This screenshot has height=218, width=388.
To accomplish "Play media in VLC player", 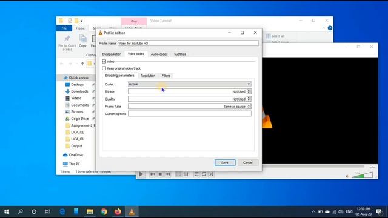I will [141, 174].
